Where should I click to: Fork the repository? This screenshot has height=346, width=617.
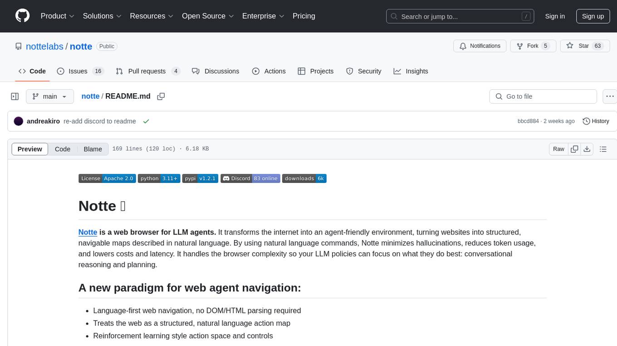(533, 46)
